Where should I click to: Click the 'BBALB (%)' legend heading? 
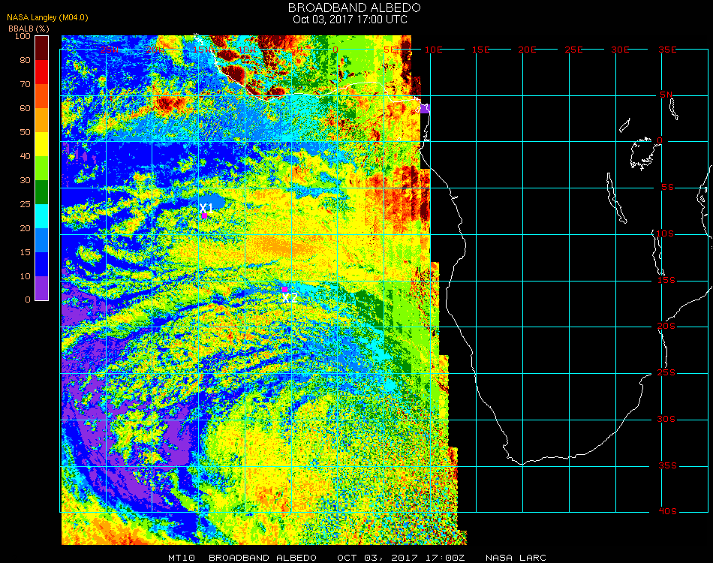tap(29, 29)
